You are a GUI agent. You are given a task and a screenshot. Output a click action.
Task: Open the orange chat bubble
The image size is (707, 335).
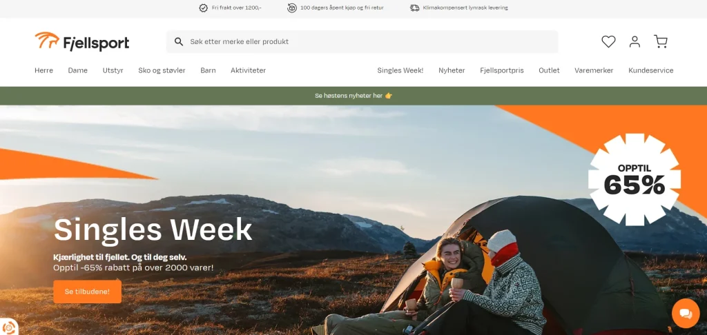point(686,314)
